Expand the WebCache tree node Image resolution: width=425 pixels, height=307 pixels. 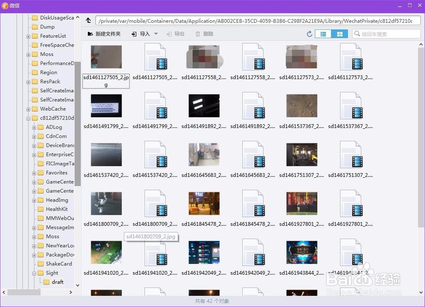(28, 109)
